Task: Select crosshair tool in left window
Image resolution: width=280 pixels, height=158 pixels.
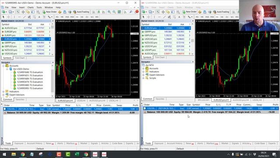Action: tap(8, 17)
